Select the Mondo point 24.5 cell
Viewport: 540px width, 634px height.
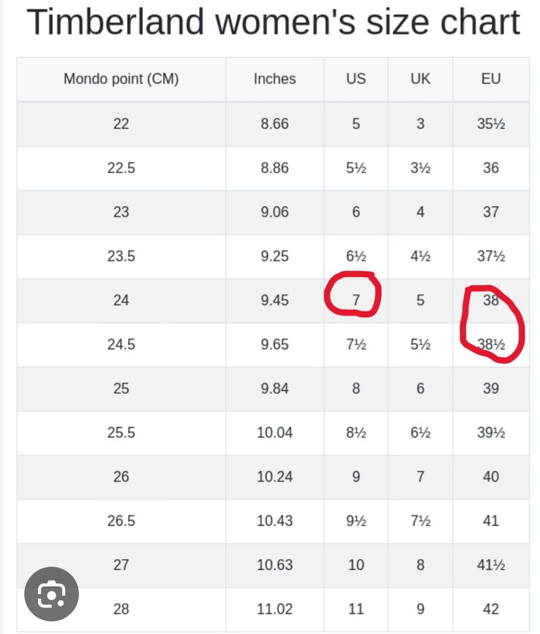pos(121,344)
